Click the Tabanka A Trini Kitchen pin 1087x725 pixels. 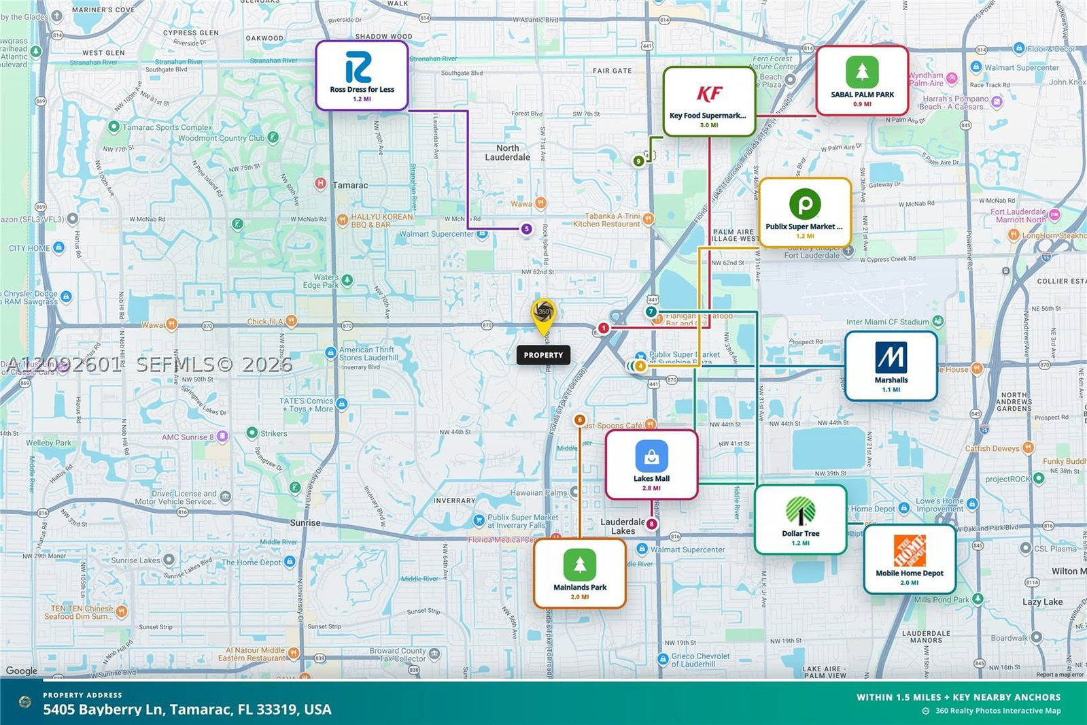coord(649,218)
